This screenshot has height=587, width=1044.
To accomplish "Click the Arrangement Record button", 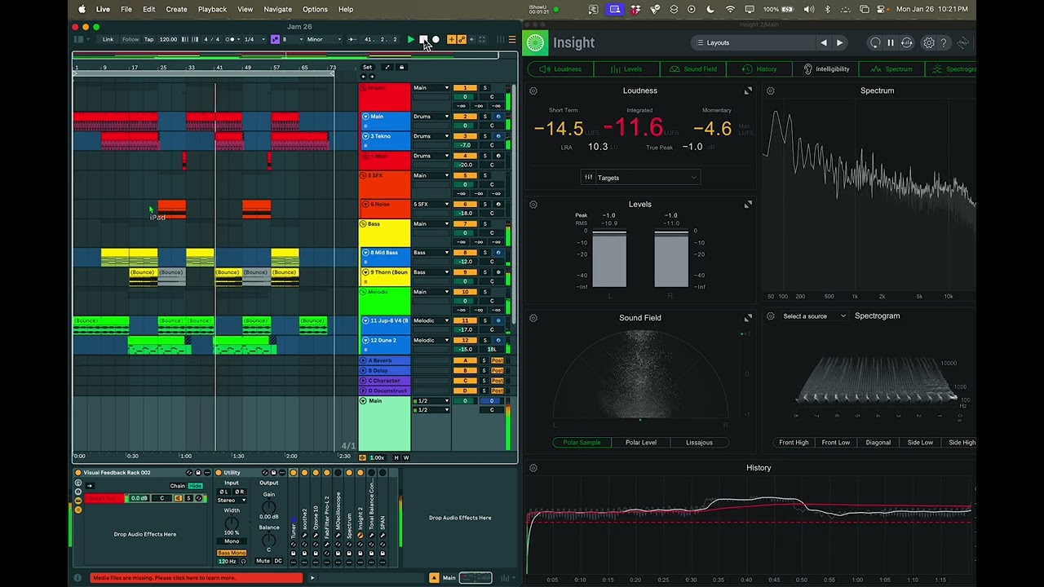I will [x=436, y=39].
